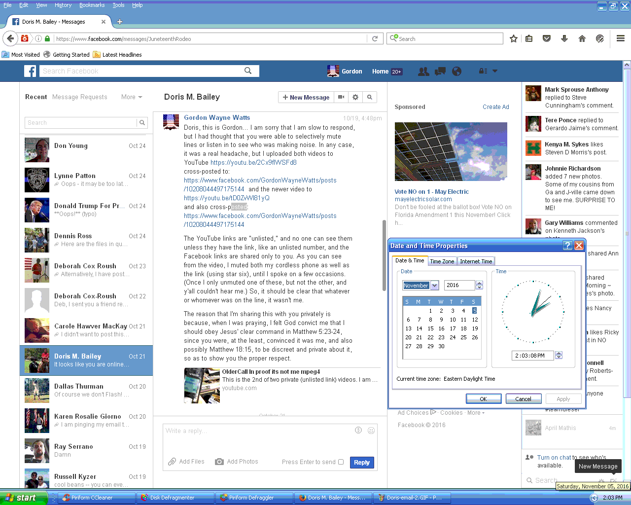Switch to the Time Zone tab
Viewport: 631px width, 505px height.
(442, 261)
